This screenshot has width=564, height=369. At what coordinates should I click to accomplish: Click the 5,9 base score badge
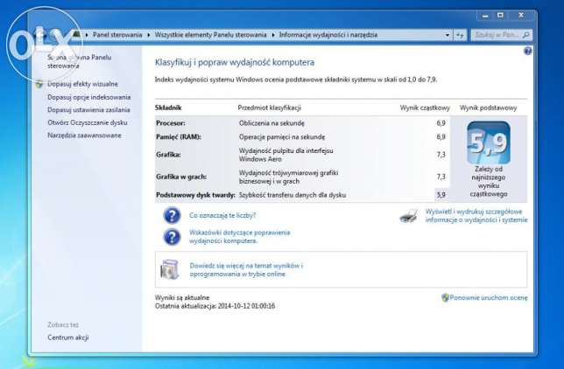pyautogui.click(x=489, y=143)
